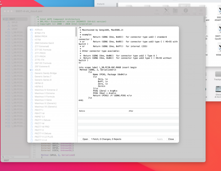Open the Disco di Avvio icon
The height and width of the screenshot is (171, 221).
pos(218,89)
